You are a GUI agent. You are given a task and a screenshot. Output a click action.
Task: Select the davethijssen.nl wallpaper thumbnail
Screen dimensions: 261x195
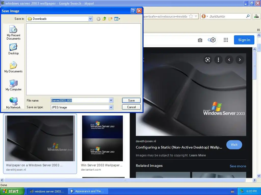point(40,138)
